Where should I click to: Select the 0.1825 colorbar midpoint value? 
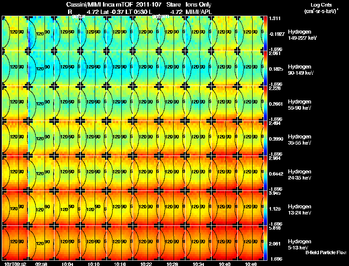(276, 69)
